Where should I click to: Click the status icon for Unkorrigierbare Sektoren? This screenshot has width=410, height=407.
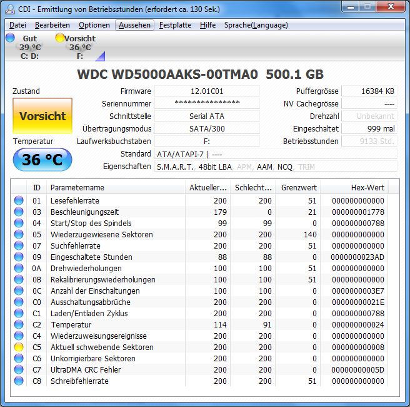pyautogui.click(x=19, y=358)
